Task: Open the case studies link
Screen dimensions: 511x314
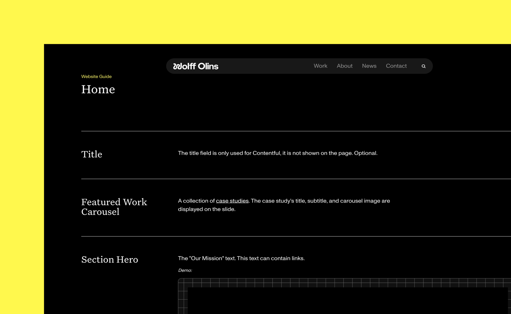Action: click(232, 201)
